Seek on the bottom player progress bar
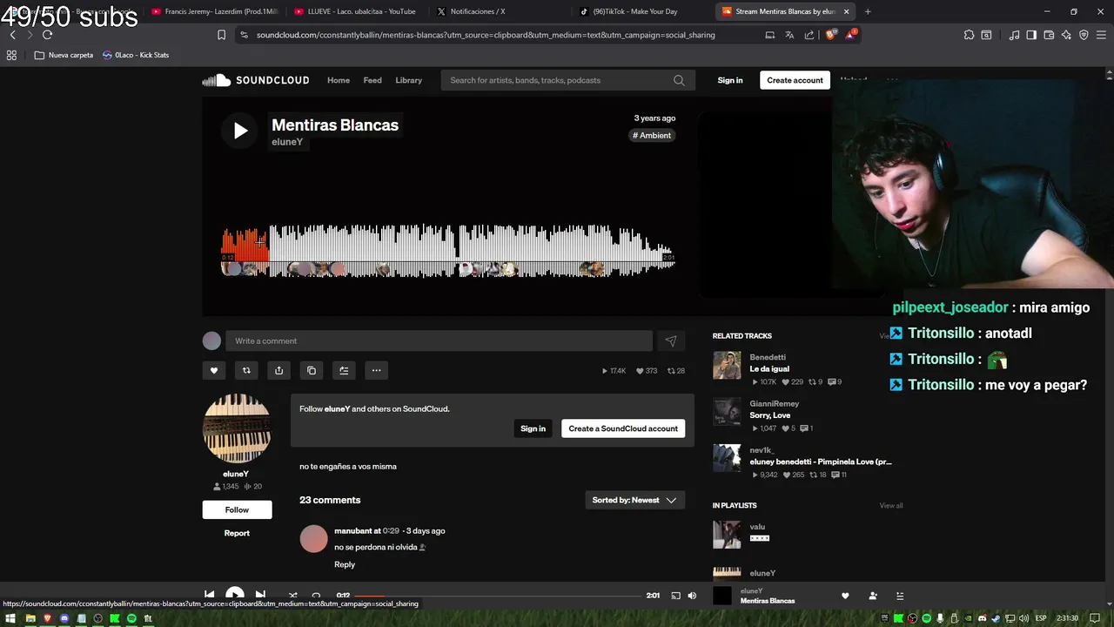Viewport: 1114px width, 627px height. pyautogui.click(x=498, y=596)
